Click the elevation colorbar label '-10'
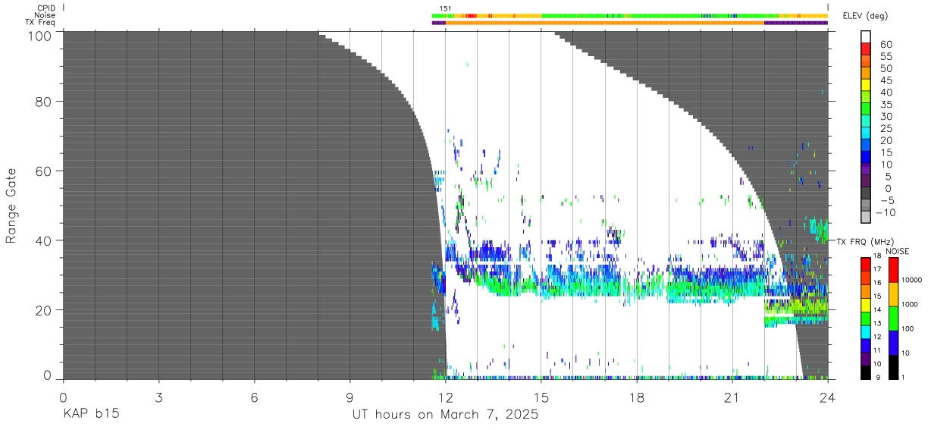 click(884, 213)
